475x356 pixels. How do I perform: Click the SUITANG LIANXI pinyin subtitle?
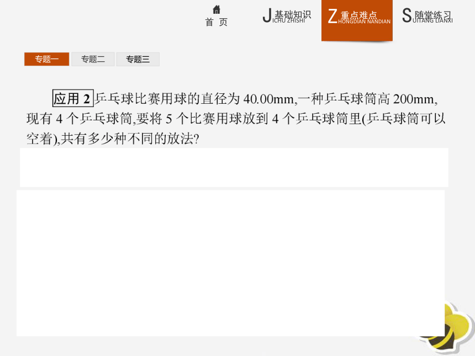[x=432, y=20]
